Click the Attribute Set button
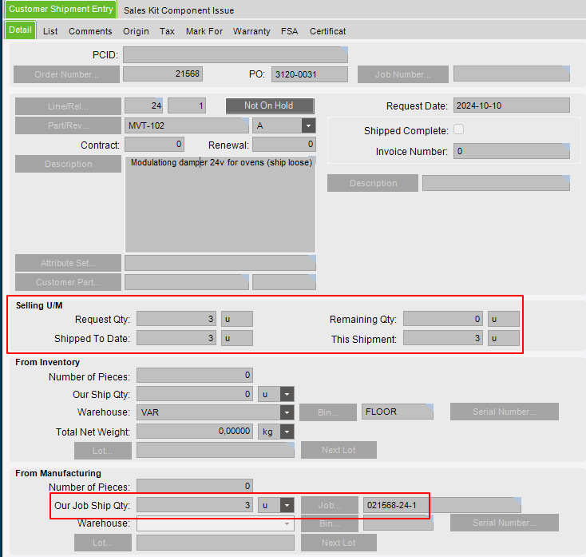This screenshot has height=557, width=586. 68,263
